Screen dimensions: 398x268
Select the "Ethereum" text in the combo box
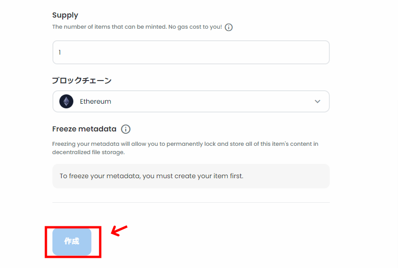[x=96, y=101]
